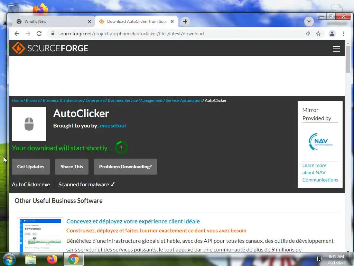The image size is (354, 266).
Task: Click the AutoClicker project title
Action: coord(81,113)
